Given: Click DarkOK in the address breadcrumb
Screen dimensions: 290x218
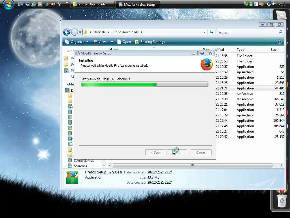Looking at the screenshot, I should [x=99, y=32].
